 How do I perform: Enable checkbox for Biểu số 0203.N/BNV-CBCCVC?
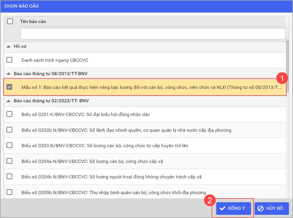click(10, 145)
